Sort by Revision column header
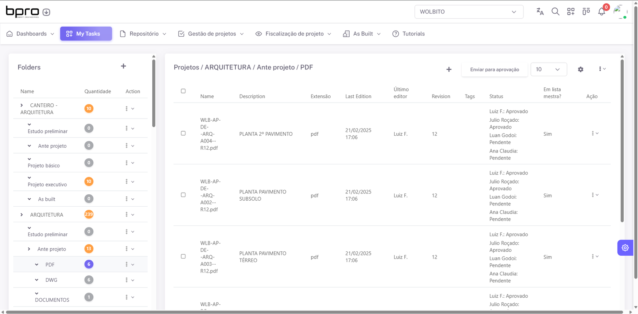 click(441, 97)
